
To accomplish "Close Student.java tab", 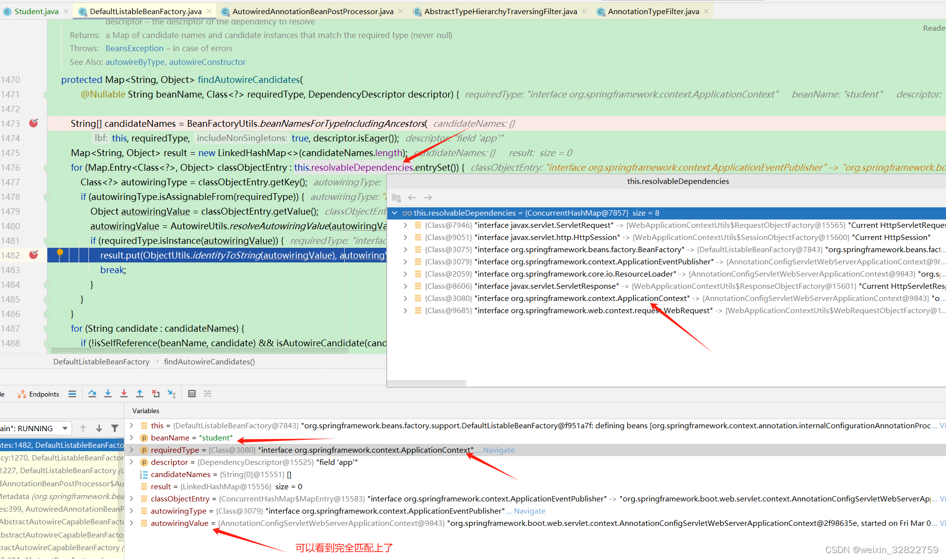I will tap(66, 11).
